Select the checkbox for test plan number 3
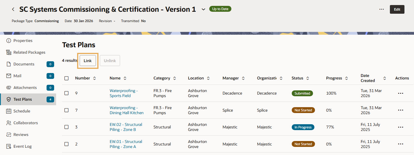Image resolution: width=414 pixels, height=155 pixels. tap(66, 127)
